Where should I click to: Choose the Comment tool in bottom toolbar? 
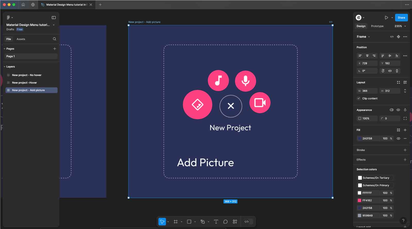click(x=225, y=222)
